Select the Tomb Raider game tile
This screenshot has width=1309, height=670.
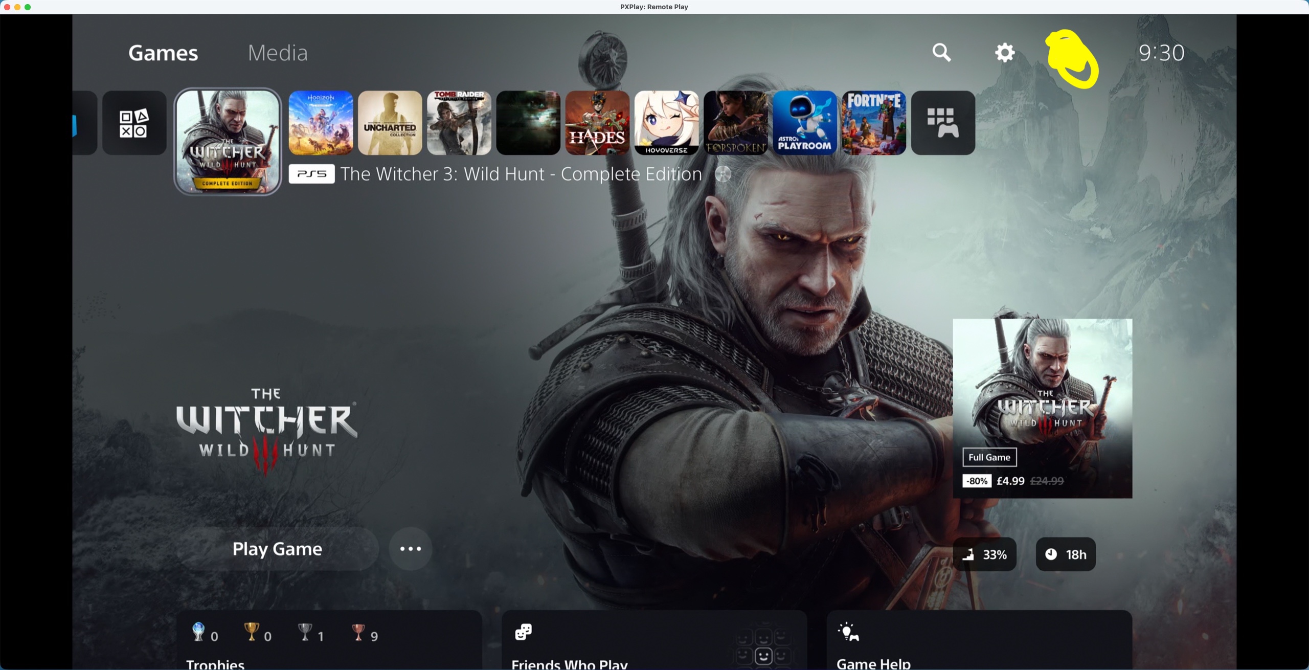[459, 123]
